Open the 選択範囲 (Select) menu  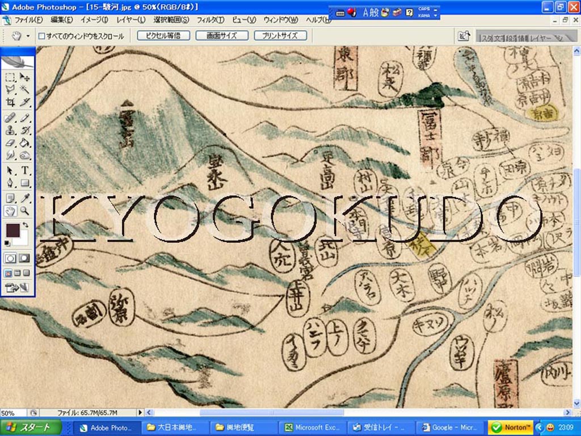click(x=171, y=20)
